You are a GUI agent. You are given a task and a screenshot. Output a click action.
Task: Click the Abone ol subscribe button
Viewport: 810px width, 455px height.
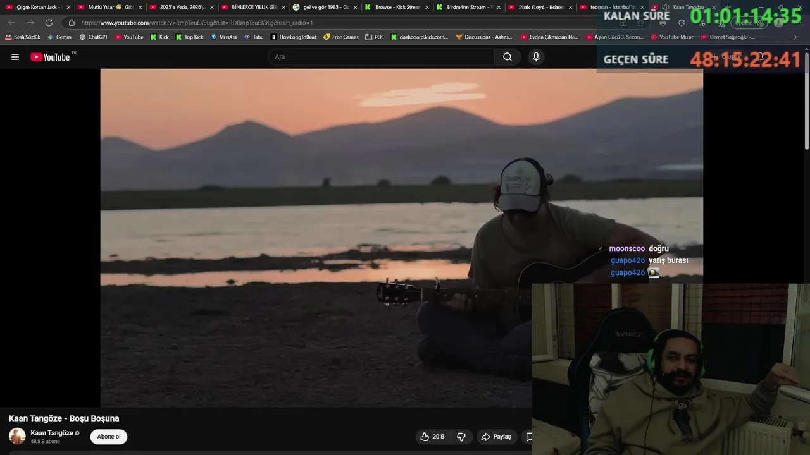[x=109, y=437]
